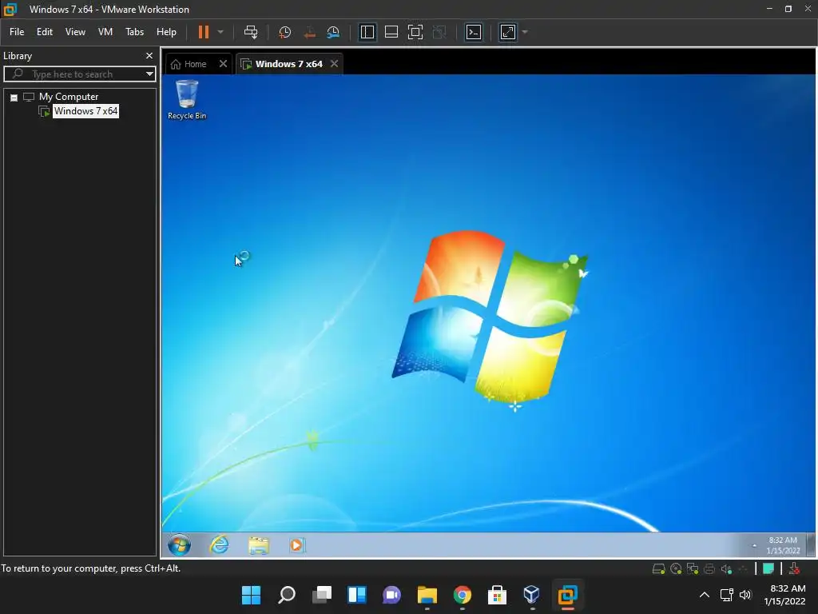The image size is (818, 614).
Task: Toggle the thumbnail bar view
Action: click(x=391, y=32)
